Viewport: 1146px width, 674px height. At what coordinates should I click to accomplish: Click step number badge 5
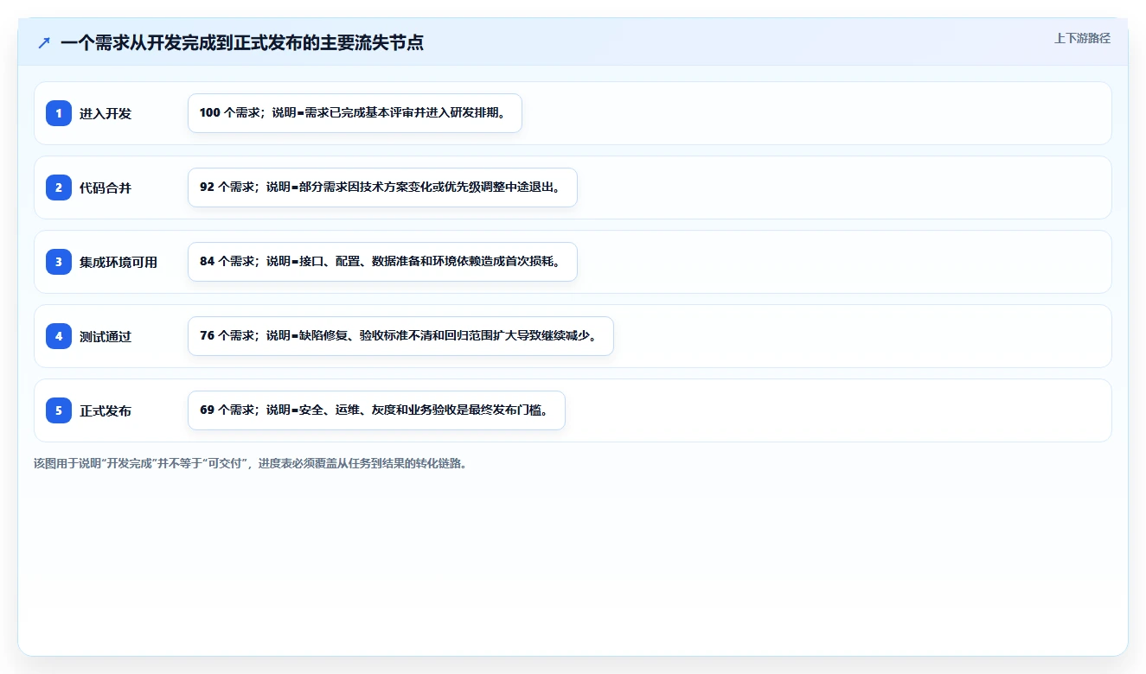pyautogui.click(x=59, y=410)
